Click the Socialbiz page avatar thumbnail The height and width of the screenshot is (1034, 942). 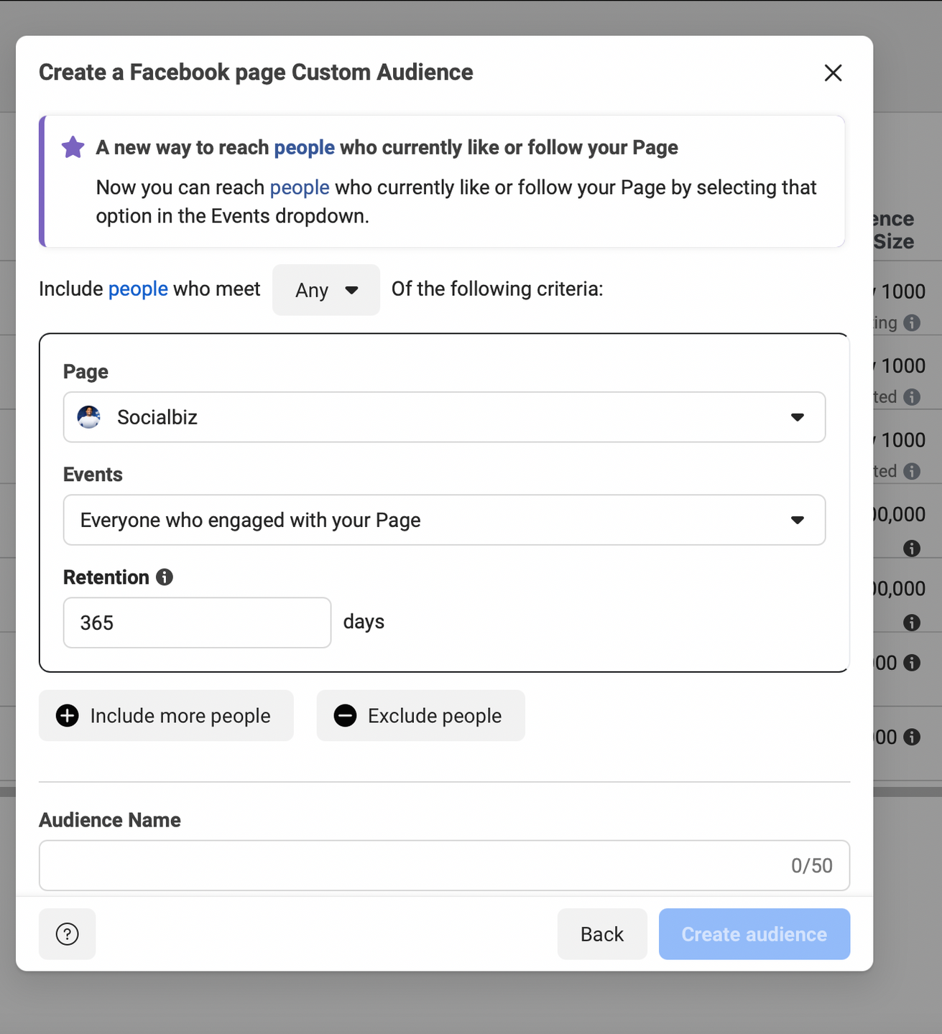coord(88,417)
